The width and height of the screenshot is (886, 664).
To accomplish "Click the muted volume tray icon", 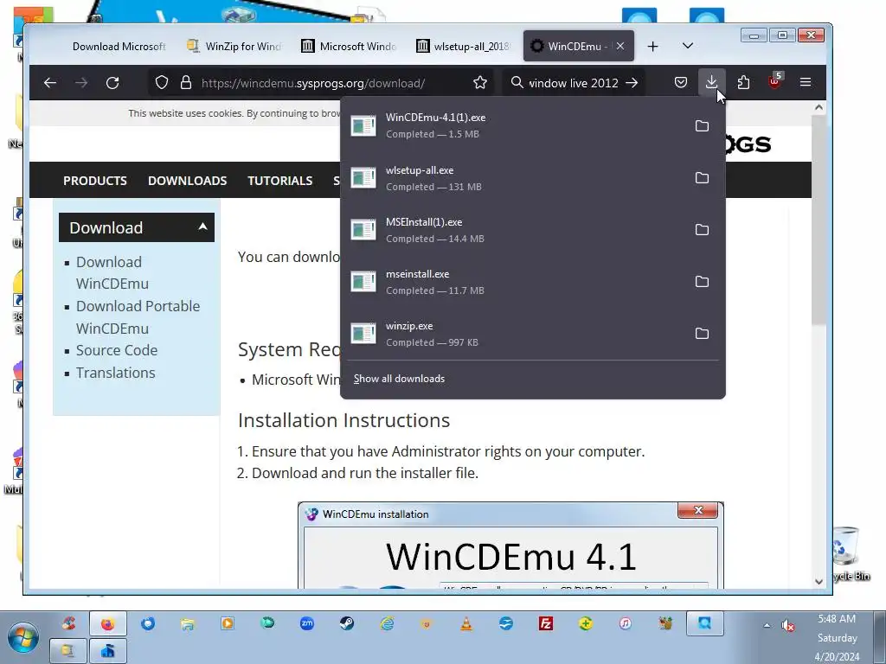I will point(787,625).
